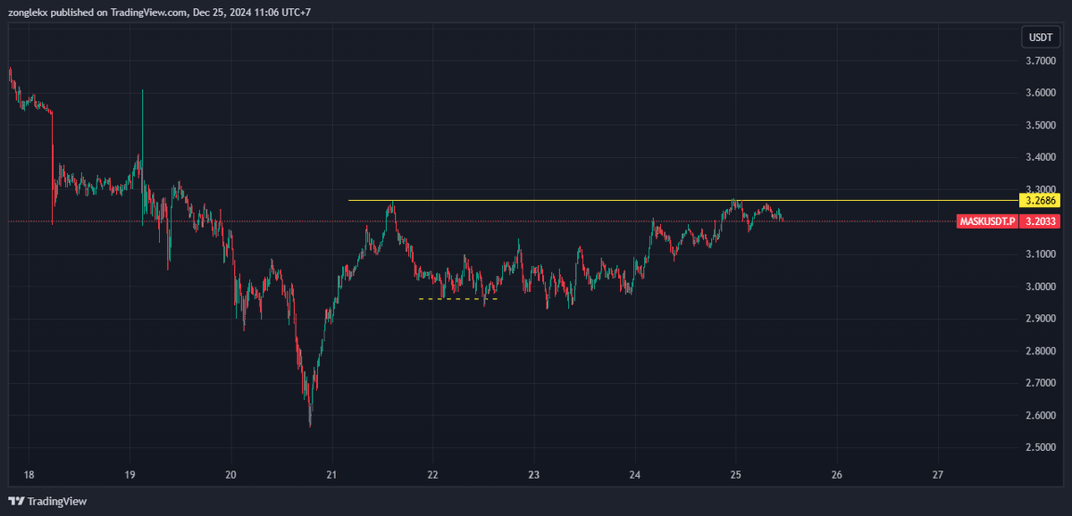Click the date label 25 on time axis

[735, 474]
